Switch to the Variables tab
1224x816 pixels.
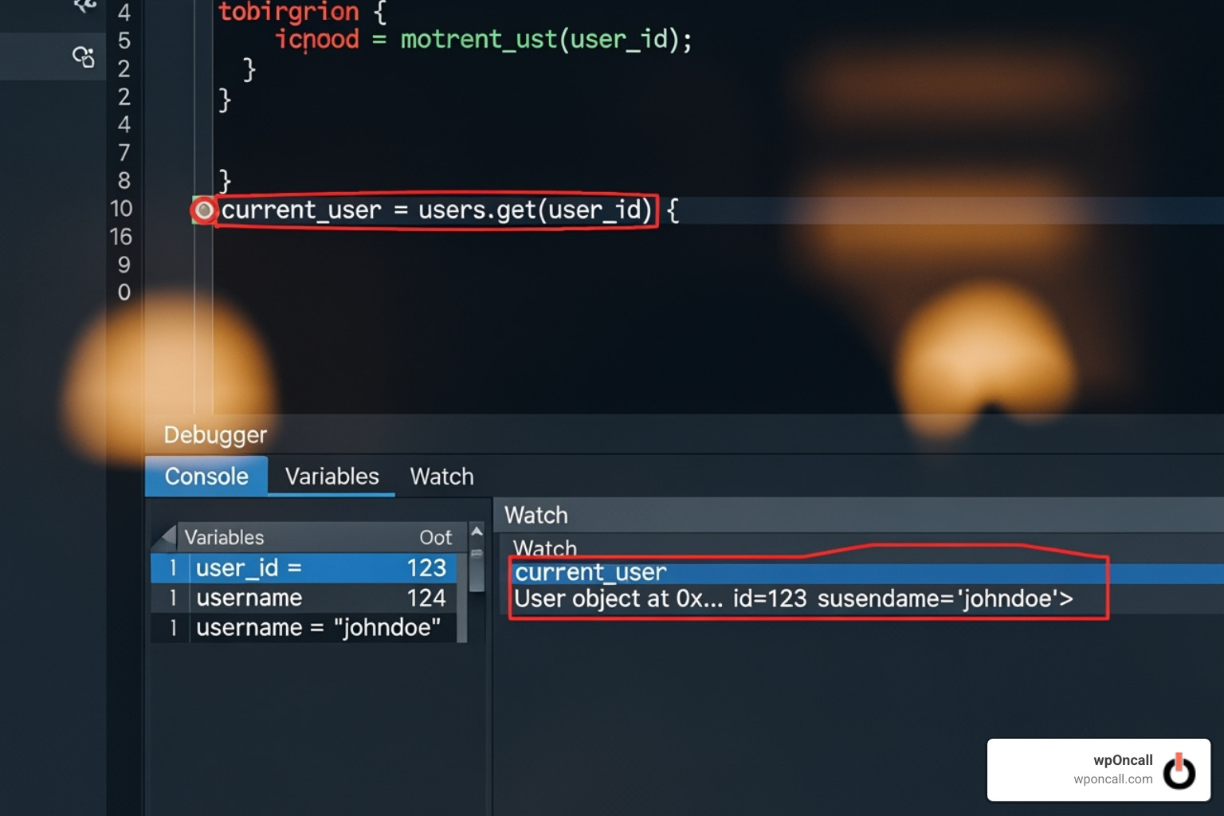point(331,476)
